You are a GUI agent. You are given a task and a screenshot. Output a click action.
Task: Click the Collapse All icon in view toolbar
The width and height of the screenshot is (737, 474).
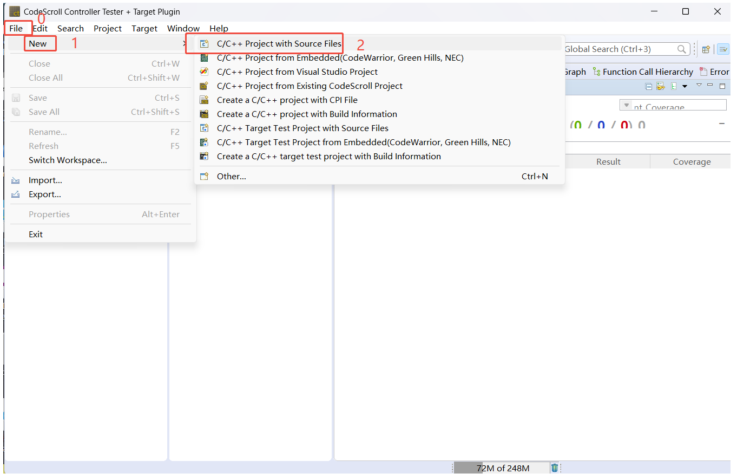[649, 86]
